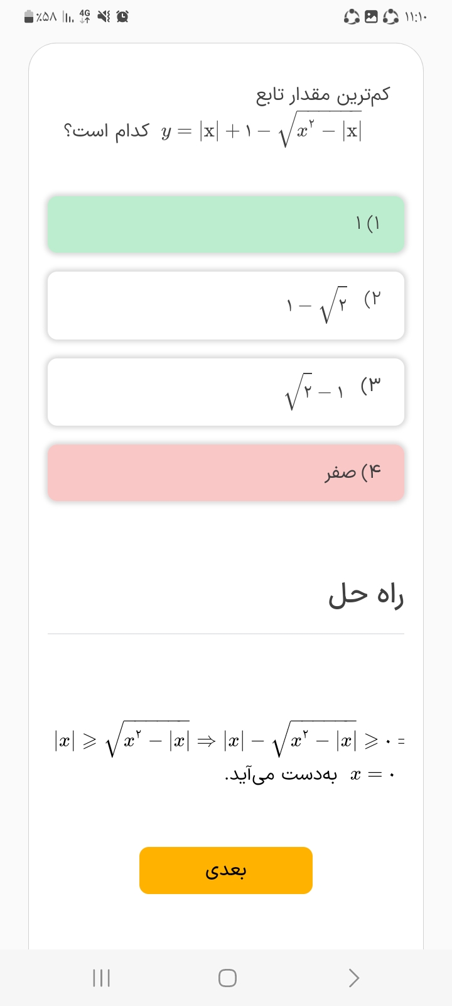Tap the muted sound status icon
452x1006 pixels.
104,17
